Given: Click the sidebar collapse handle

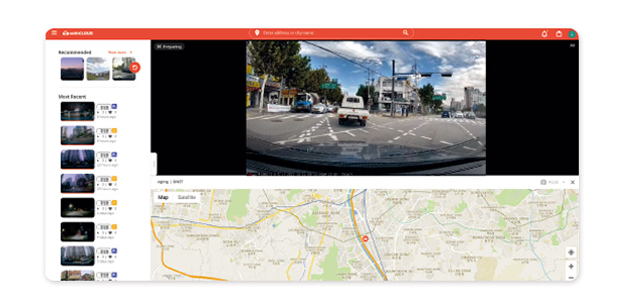Looking at the screenshot, I should coord(154,164).
